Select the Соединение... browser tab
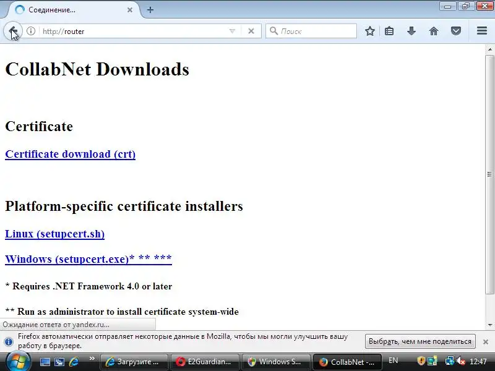This screenshot has width=495, height=371. coord(74,10)
